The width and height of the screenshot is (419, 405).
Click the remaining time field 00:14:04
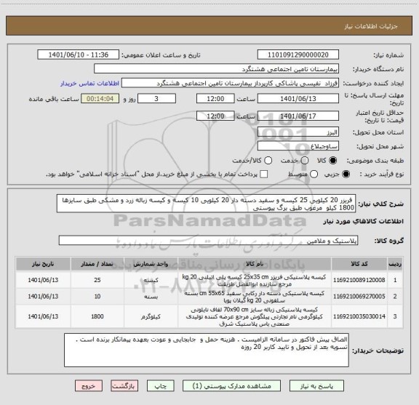(x=100, y=99)
